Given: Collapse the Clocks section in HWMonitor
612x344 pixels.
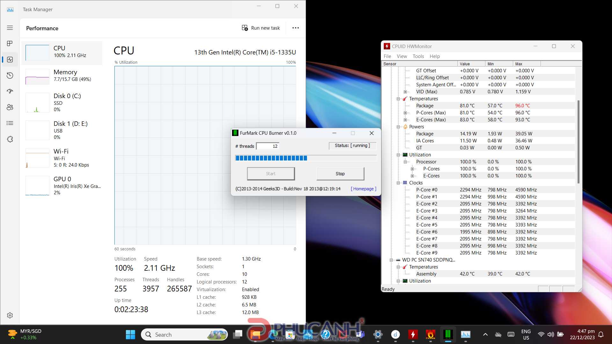Looking at the screenshot, I should point(398,183).
